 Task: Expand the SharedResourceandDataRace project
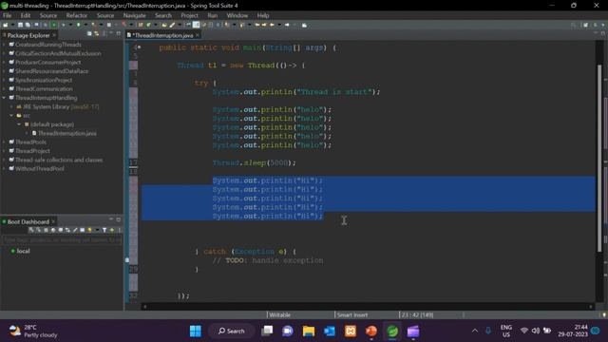(4, 71)
